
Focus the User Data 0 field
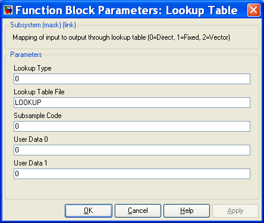(x=132, y=150)
